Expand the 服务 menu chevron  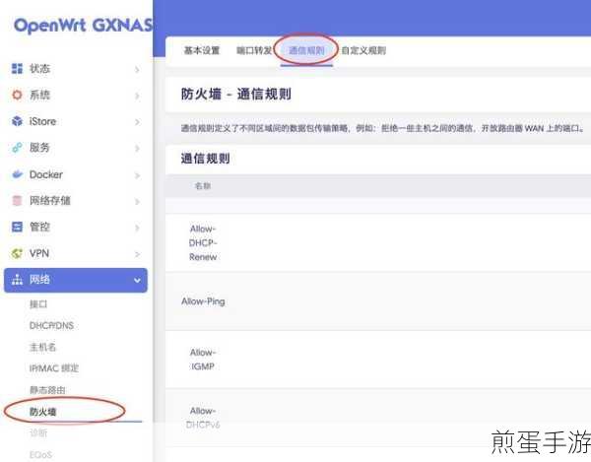(x=137, y=149)
